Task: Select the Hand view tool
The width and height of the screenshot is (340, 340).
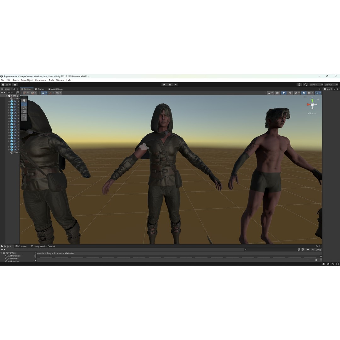Action: point(24,100)
